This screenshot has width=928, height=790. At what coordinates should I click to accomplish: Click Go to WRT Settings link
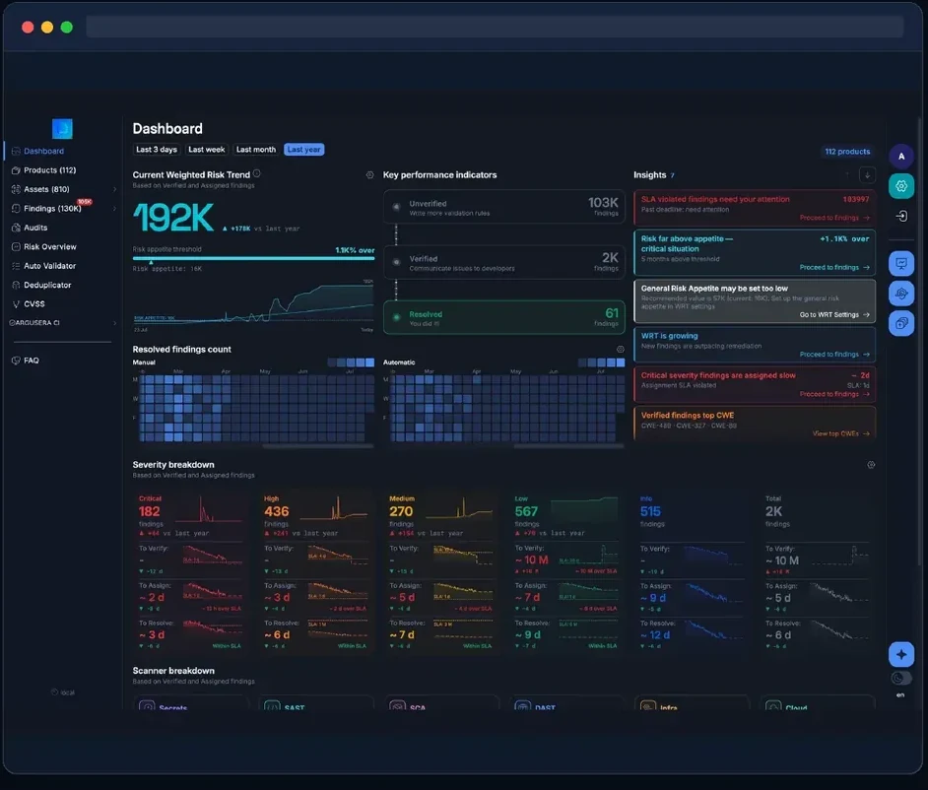[x=834, y=315]
